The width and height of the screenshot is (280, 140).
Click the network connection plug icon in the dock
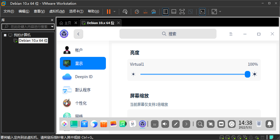coord(176,124)
